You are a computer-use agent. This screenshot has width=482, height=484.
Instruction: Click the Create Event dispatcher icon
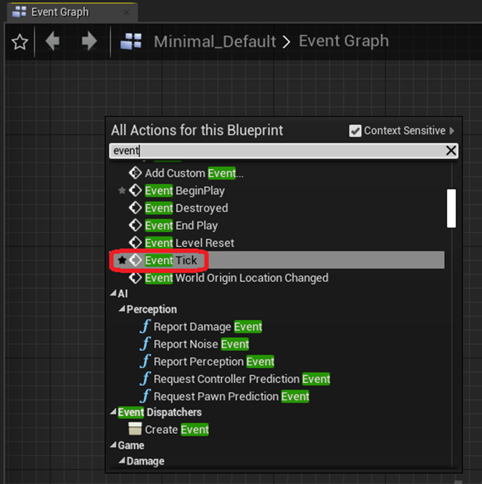point(135,429)
